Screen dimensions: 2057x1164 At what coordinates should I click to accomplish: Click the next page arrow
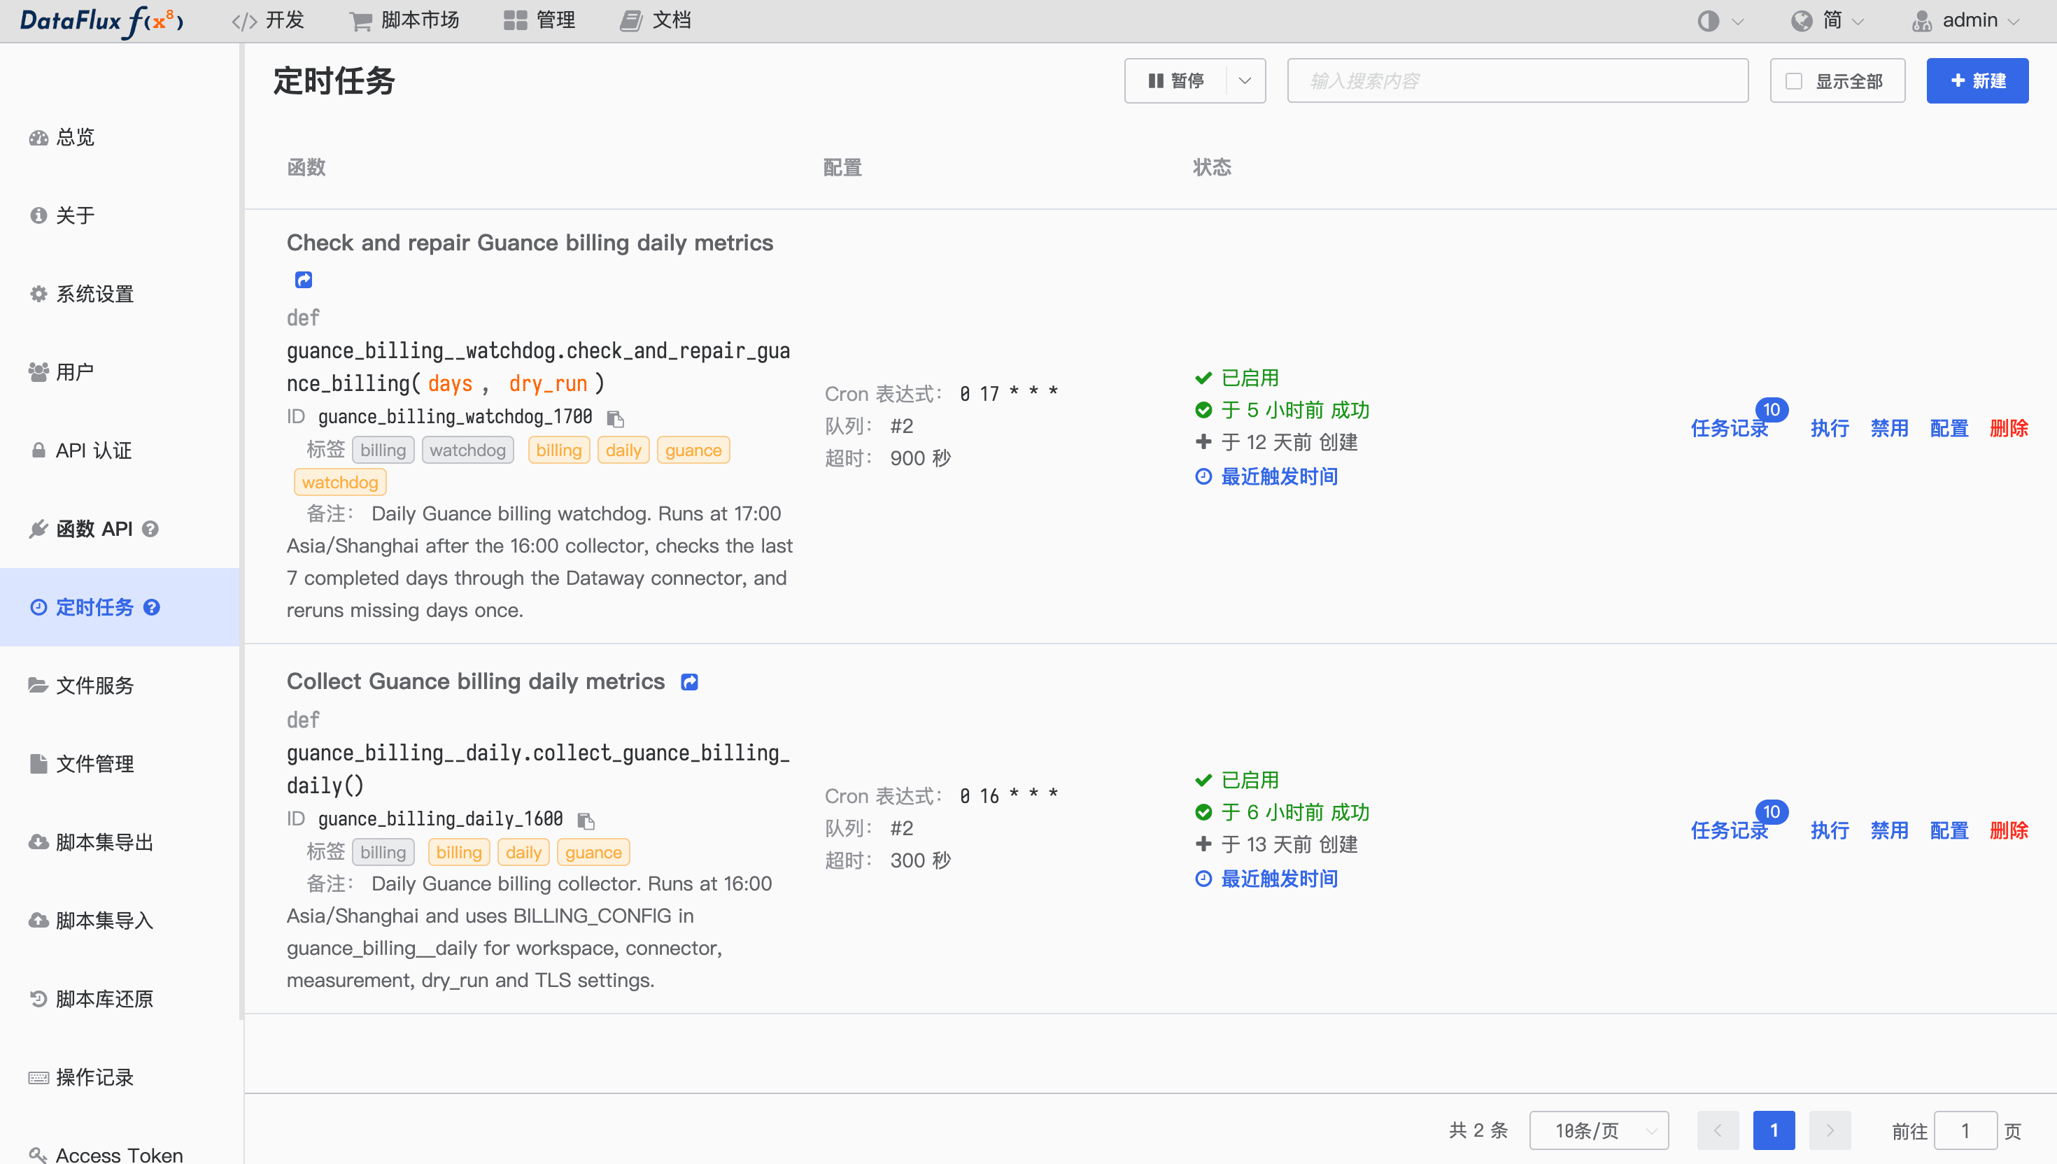[x=1830, y=1130]
